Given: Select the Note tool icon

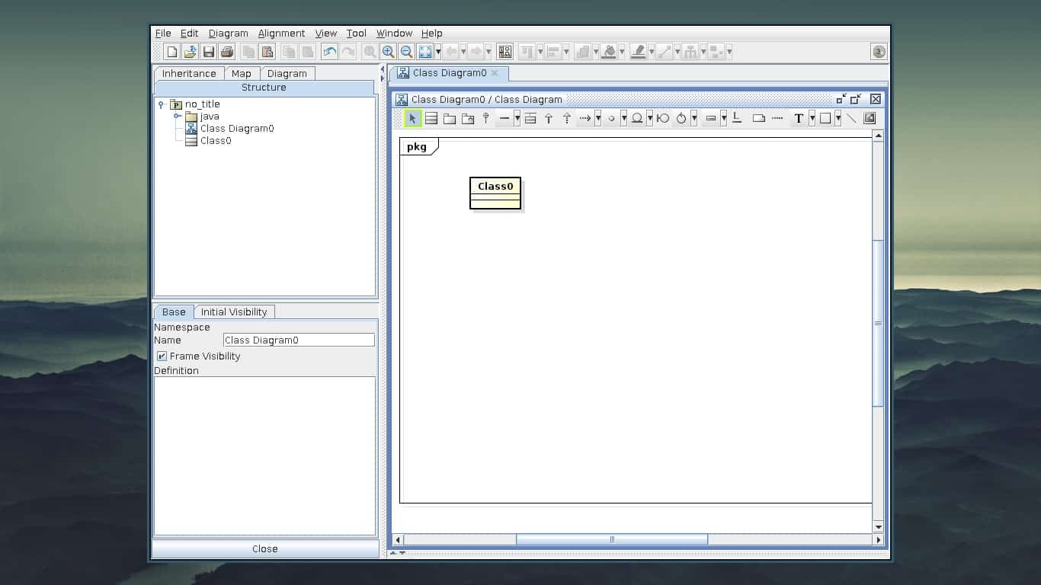Looking at the screenshot, I should point(758,118).
